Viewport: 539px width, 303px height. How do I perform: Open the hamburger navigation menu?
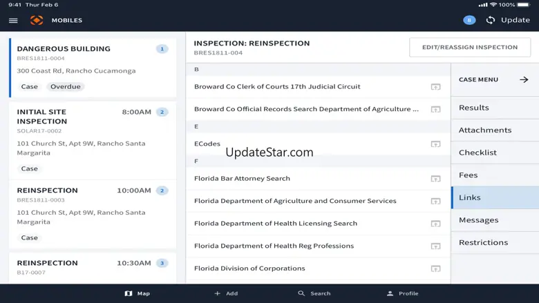click(13, 21)
